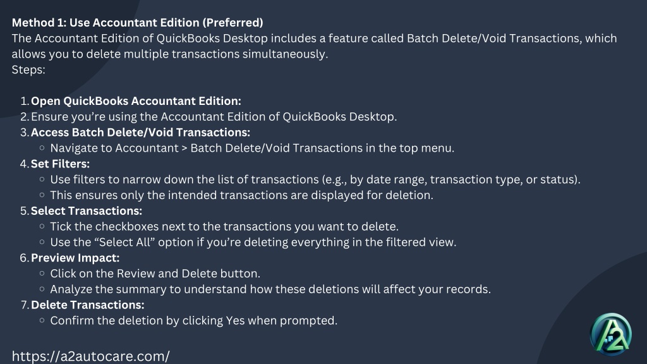Click the Method 1 Accountant Edition heading

[137, 23]
